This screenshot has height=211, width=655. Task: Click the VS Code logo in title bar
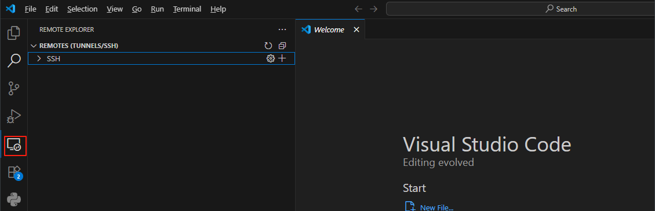click(x=10, y=9)
